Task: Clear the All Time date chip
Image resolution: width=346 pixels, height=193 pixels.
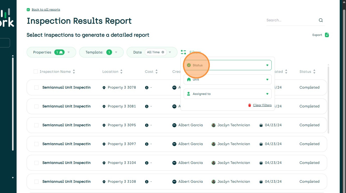Action: [163, 52]
